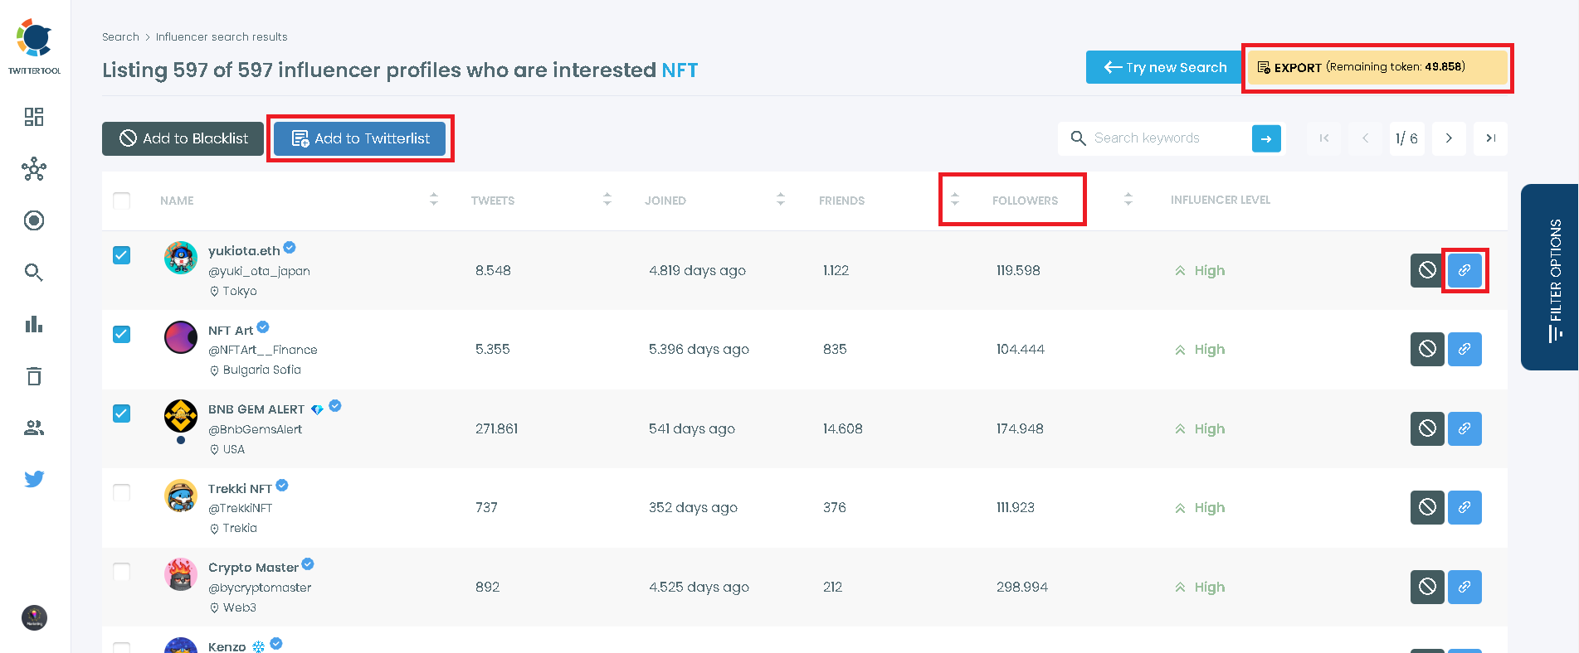This screenshot has width=1579, height=653.
Task: Click the @NFTArt__Finance handle
Action: click(x=263, y=350)
